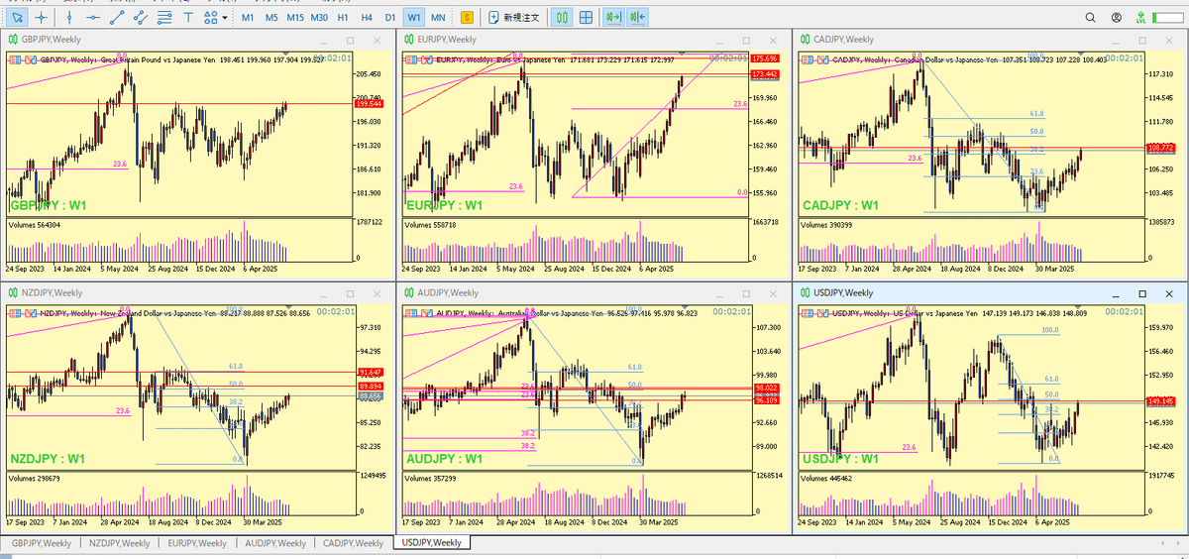Pick the vertical line drawing tool
1189x559 pixels.
point(68,18)
